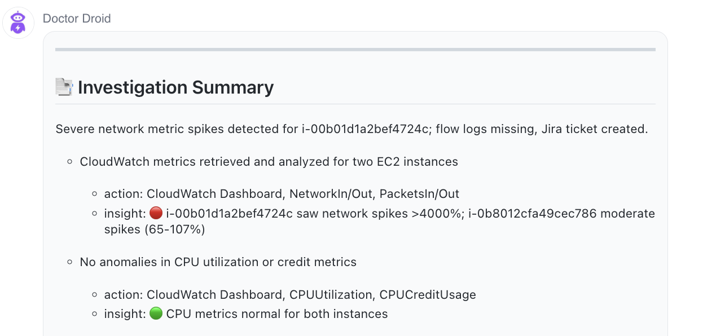703x336 pixels.
Task: Click bullet beside No anomalies in CPU line
Action: coord(70,262)
